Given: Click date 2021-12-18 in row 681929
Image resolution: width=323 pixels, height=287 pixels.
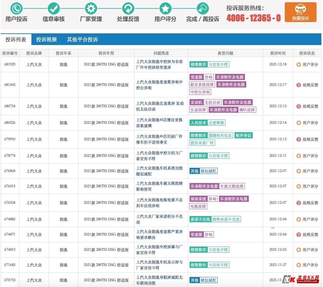Looking at the screenshot, I should pyautogui.click(x=278, y=64).
